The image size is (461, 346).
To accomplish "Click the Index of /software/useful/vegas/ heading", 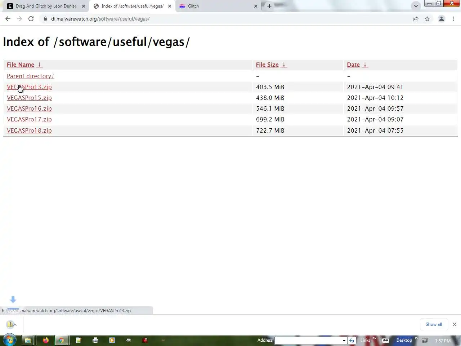I will coord(96,42).
